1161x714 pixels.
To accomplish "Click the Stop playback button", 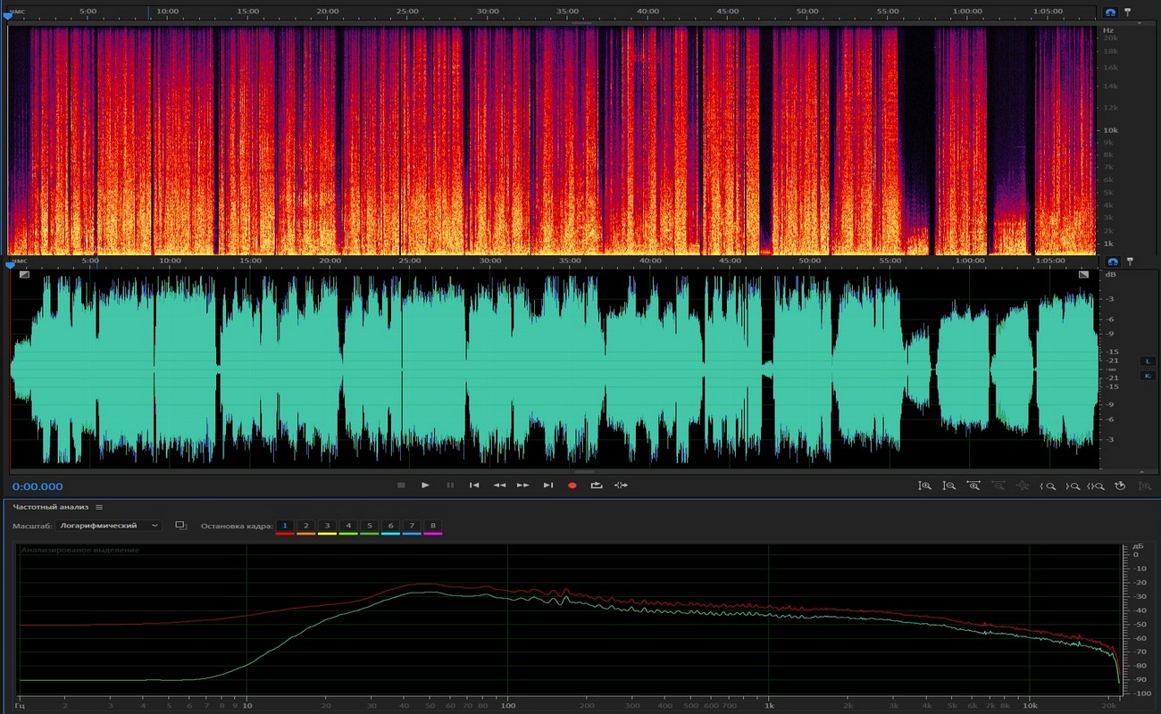I will pyautogui.click(x=401, y=486).
